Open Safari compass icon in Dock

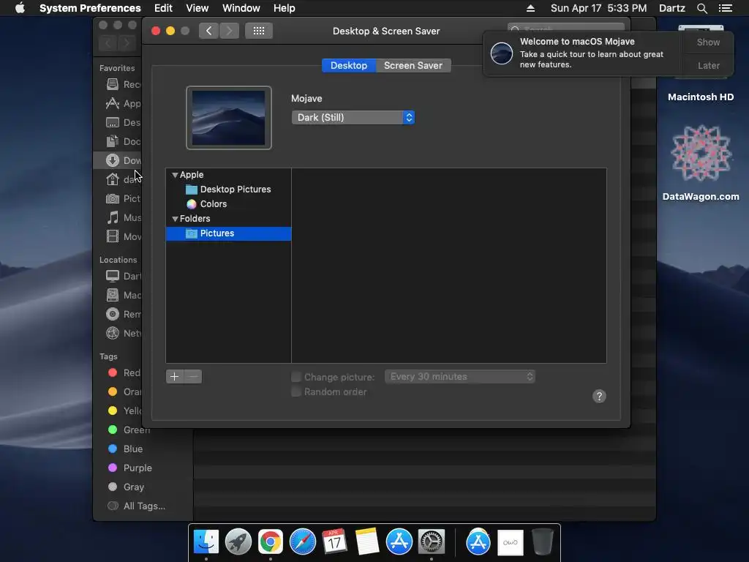tap(303, 542)
